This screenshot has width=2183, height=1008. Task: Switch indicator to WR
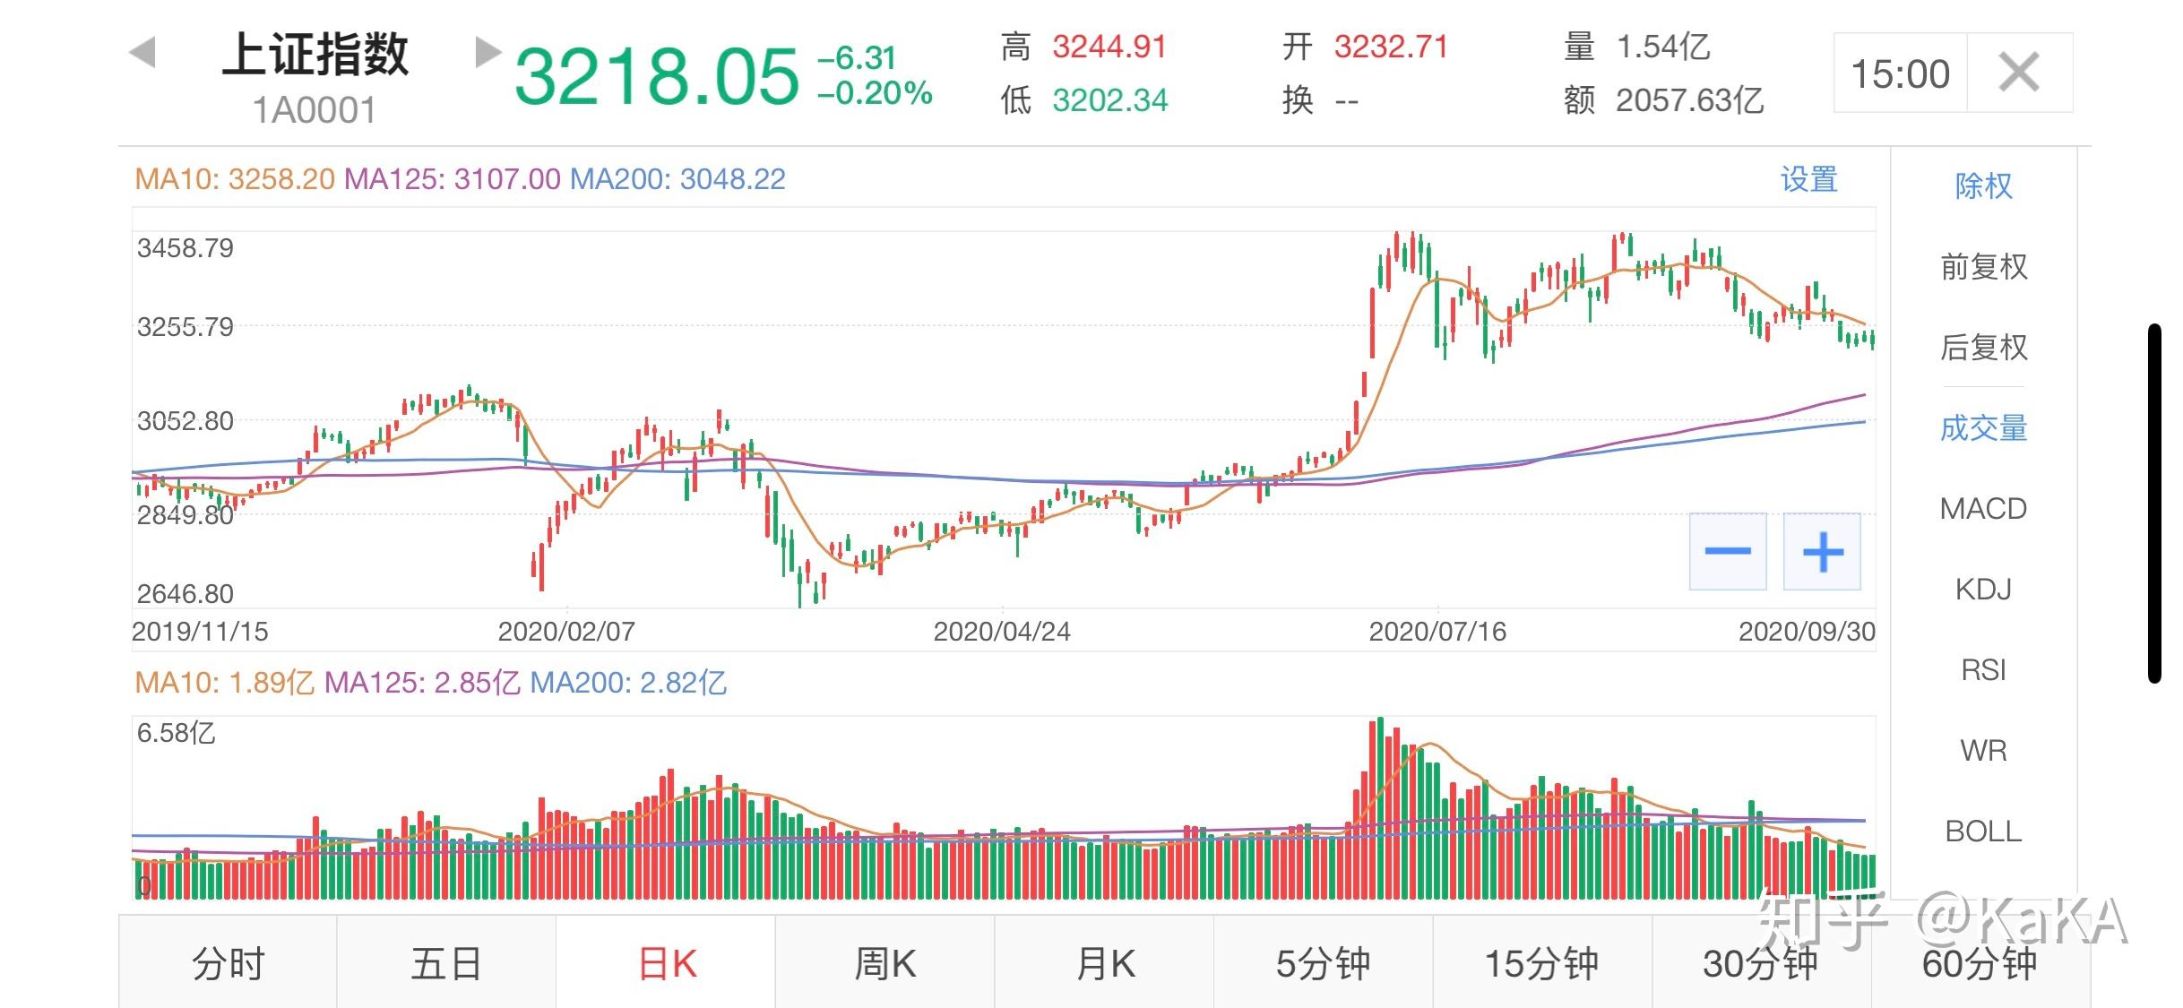[x=1983, y=750]
